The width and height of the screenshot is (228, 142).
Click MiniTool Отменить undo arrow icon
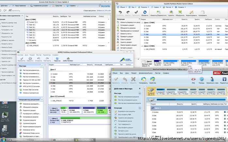(125, 79)
